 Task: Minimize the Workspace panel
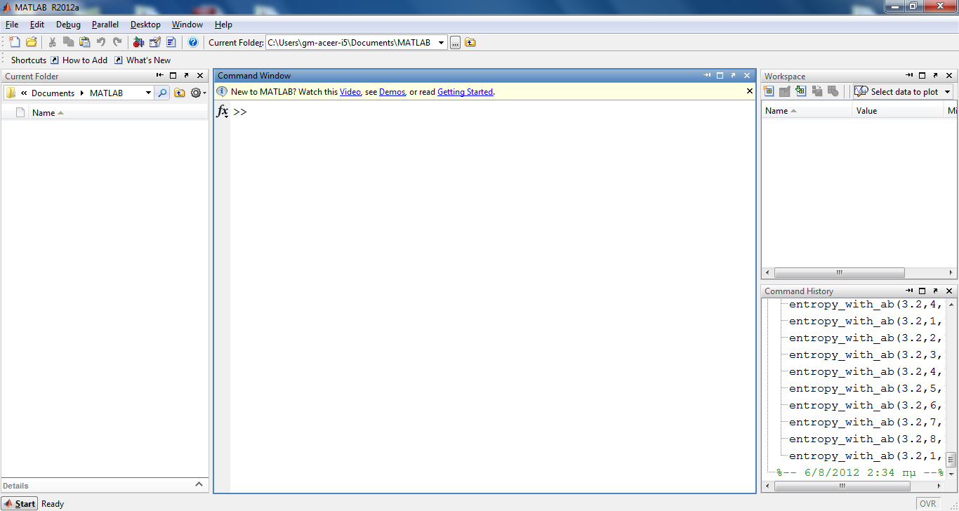point(909,76)
